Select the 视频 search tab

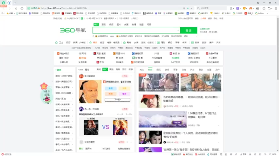(111, 24)
